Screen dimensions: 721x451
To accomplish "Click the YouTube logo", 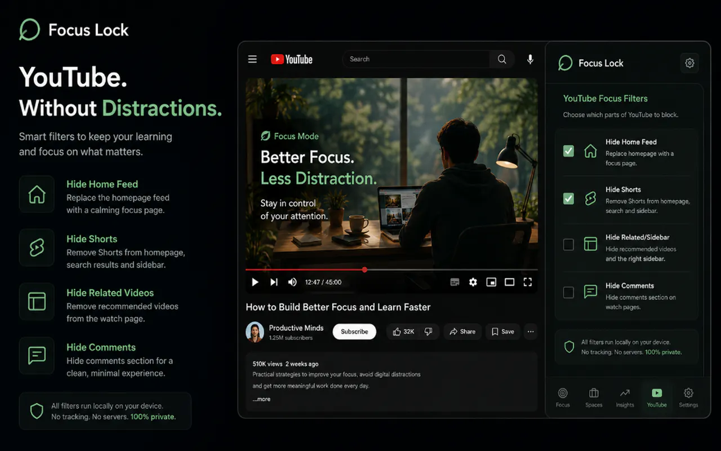I will [291, 59].
